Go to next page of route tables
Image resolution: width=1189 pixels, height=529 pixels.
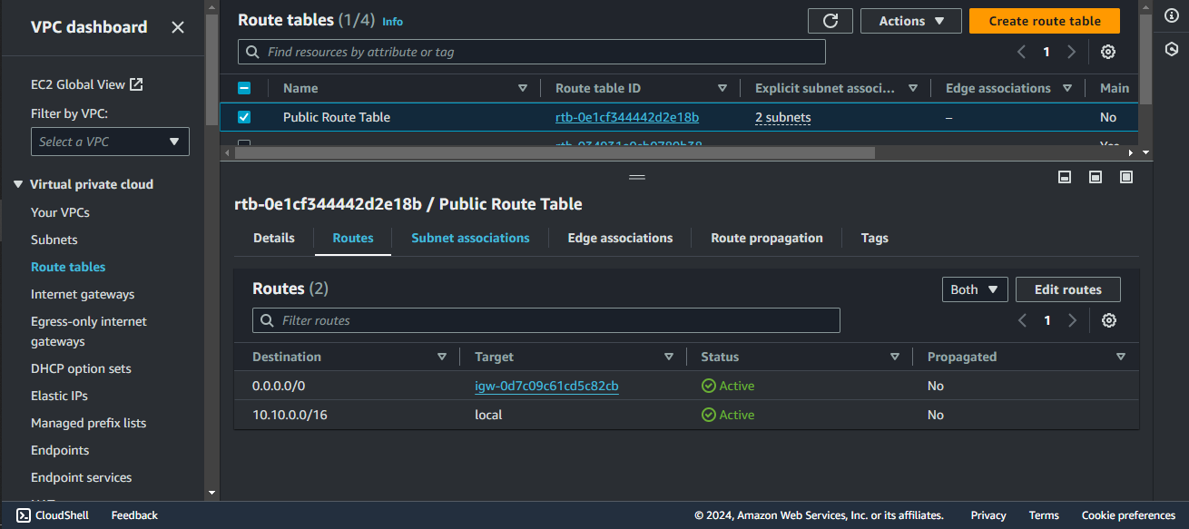pos(1072,52)
